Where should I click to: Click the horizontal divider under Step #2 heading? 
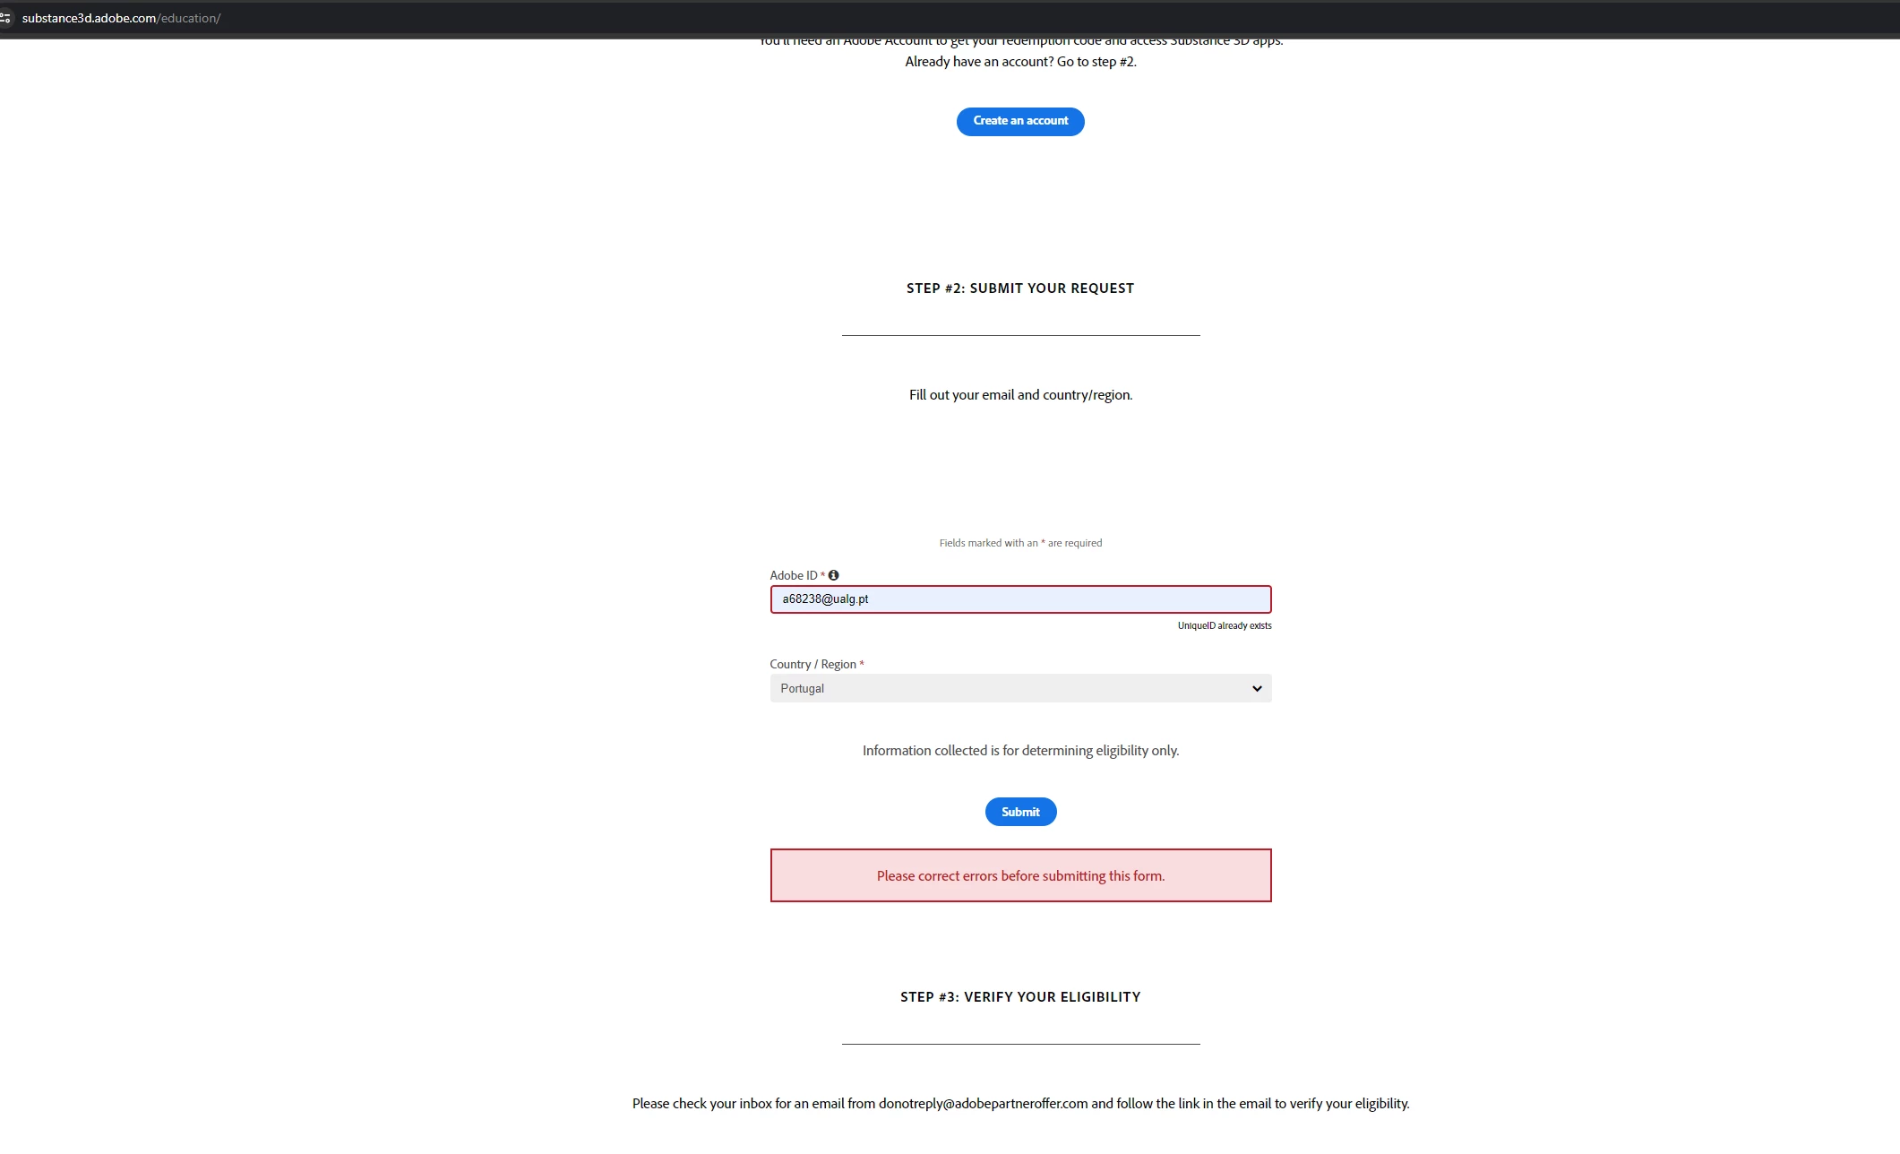pos(1019,335)
